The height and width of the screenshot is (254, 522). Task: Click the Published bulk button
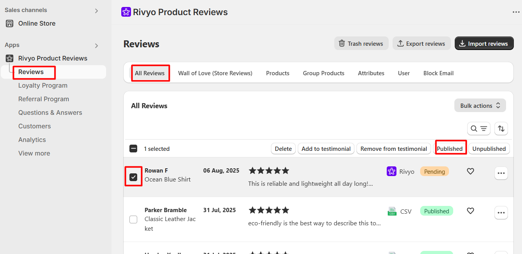tap(450, 149)
